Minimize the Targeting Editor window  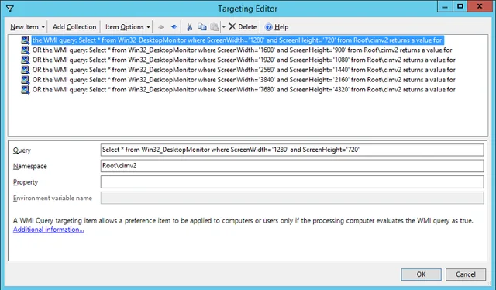tap(445, 6)
